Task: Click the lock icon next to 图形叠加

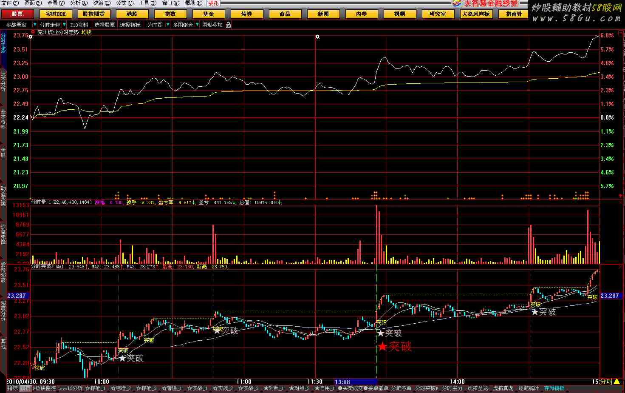Action: pos(229,25)
